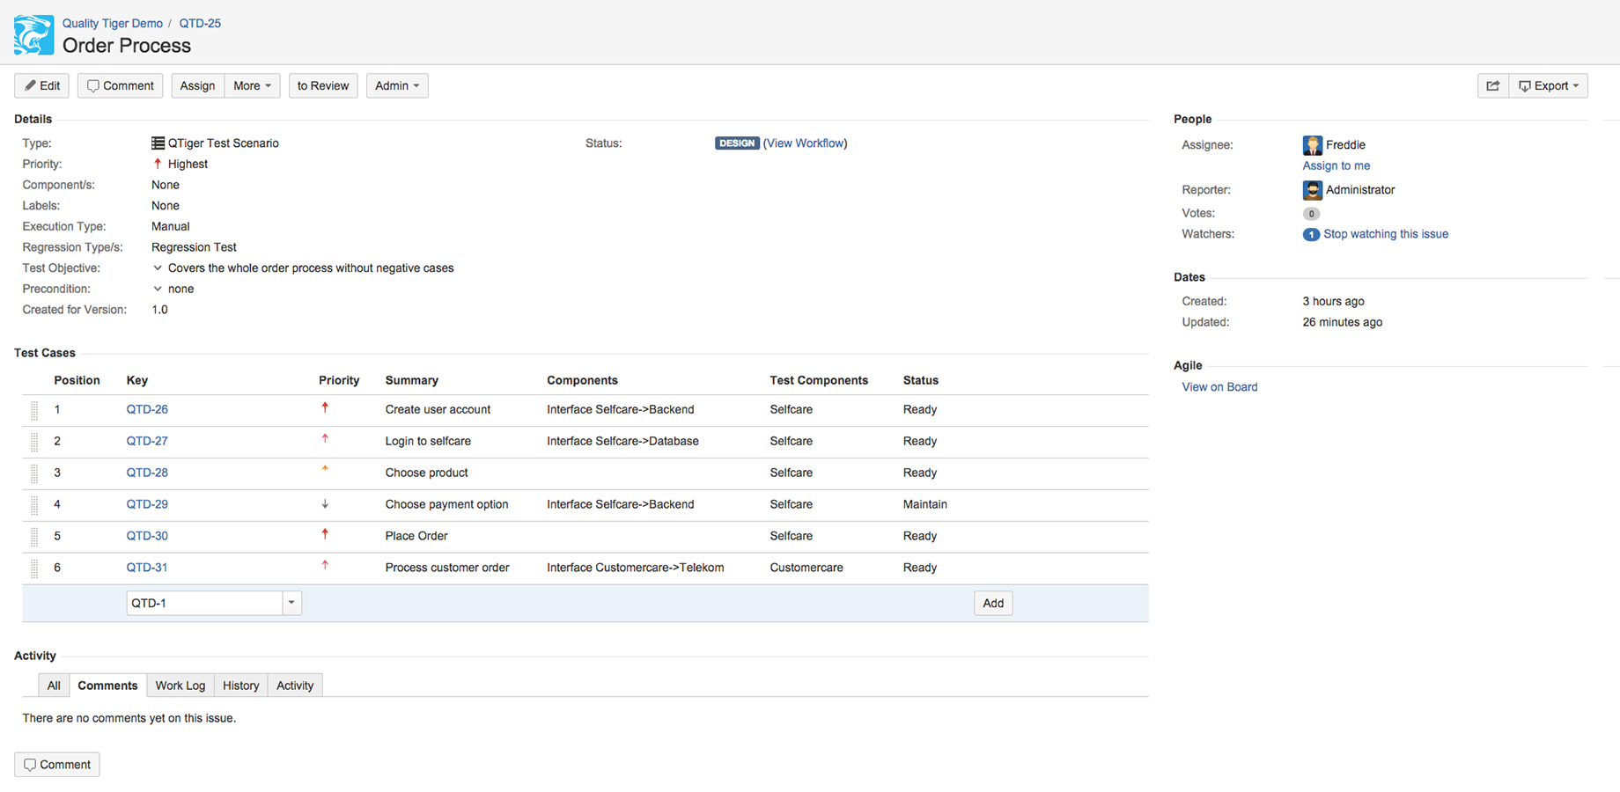Open the View Workflow link
The width and height of the screenshot is (1620, 792).
805,143
